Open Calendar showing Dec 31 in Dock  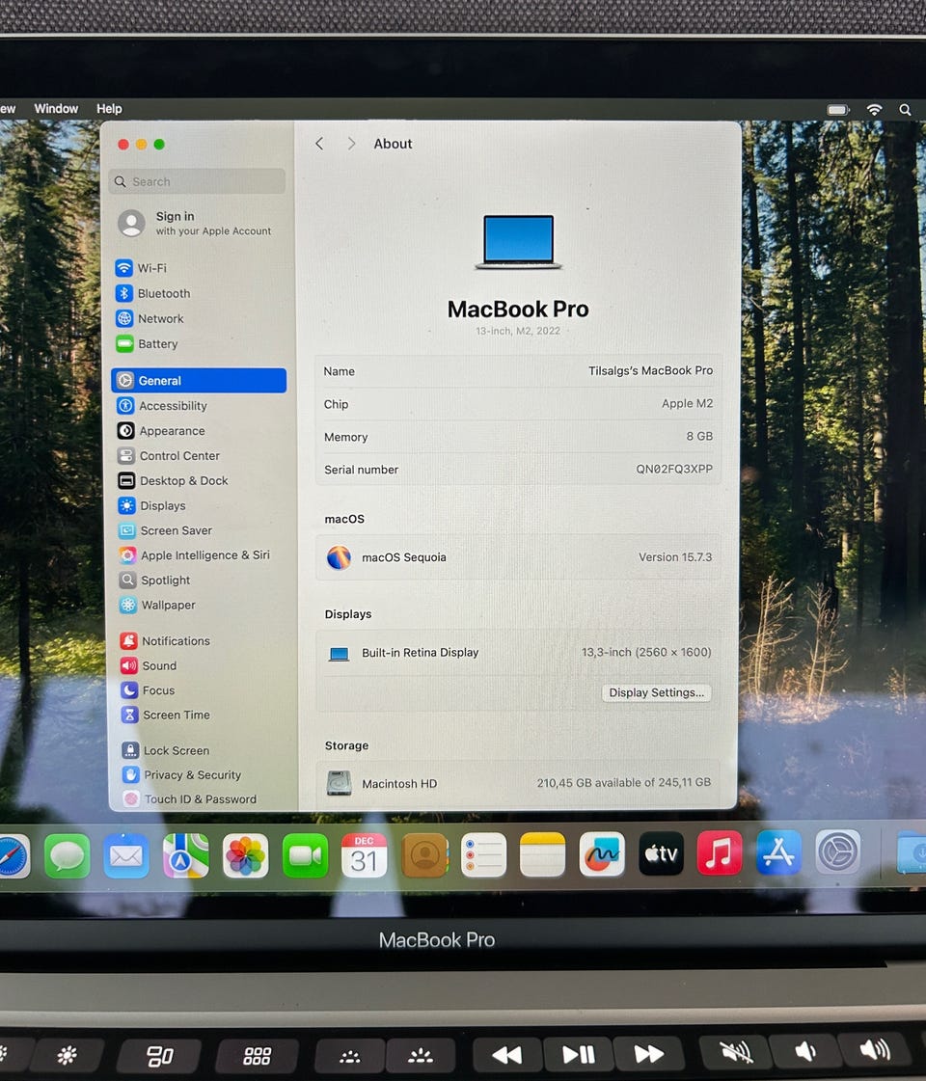tap(364, 856)
